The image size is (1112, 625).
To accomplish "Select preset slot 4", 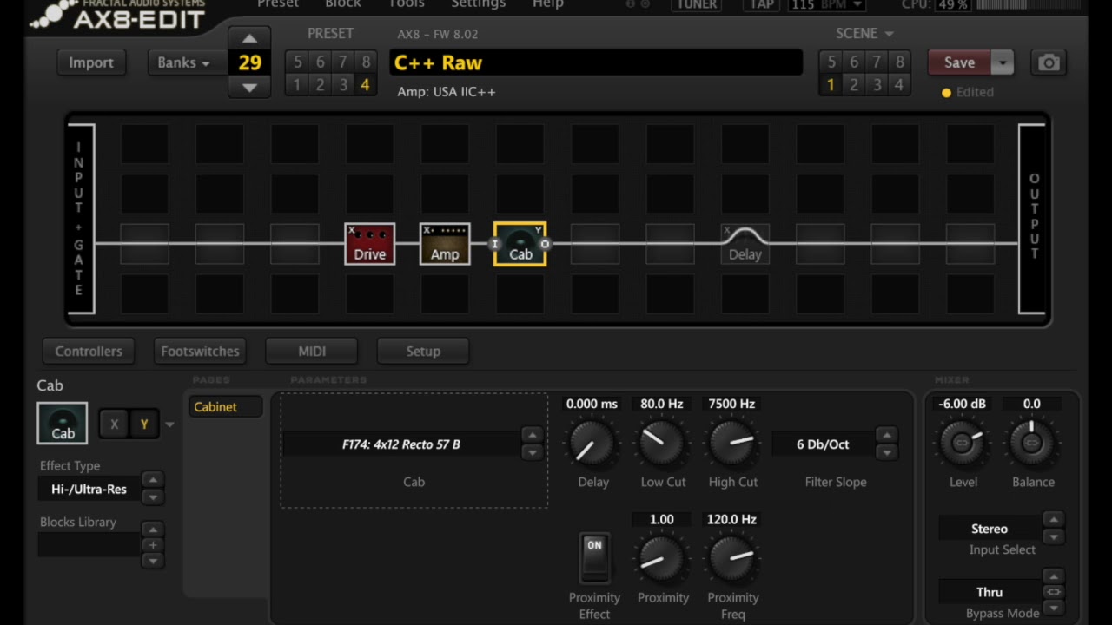I will tap(365, 84).
